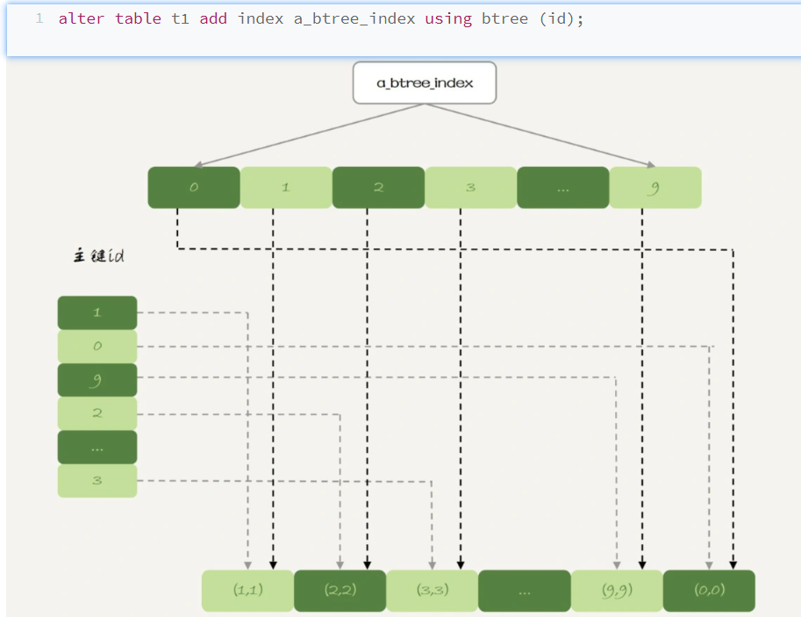Select primary key cell 3 in left column

coord(97,481)
